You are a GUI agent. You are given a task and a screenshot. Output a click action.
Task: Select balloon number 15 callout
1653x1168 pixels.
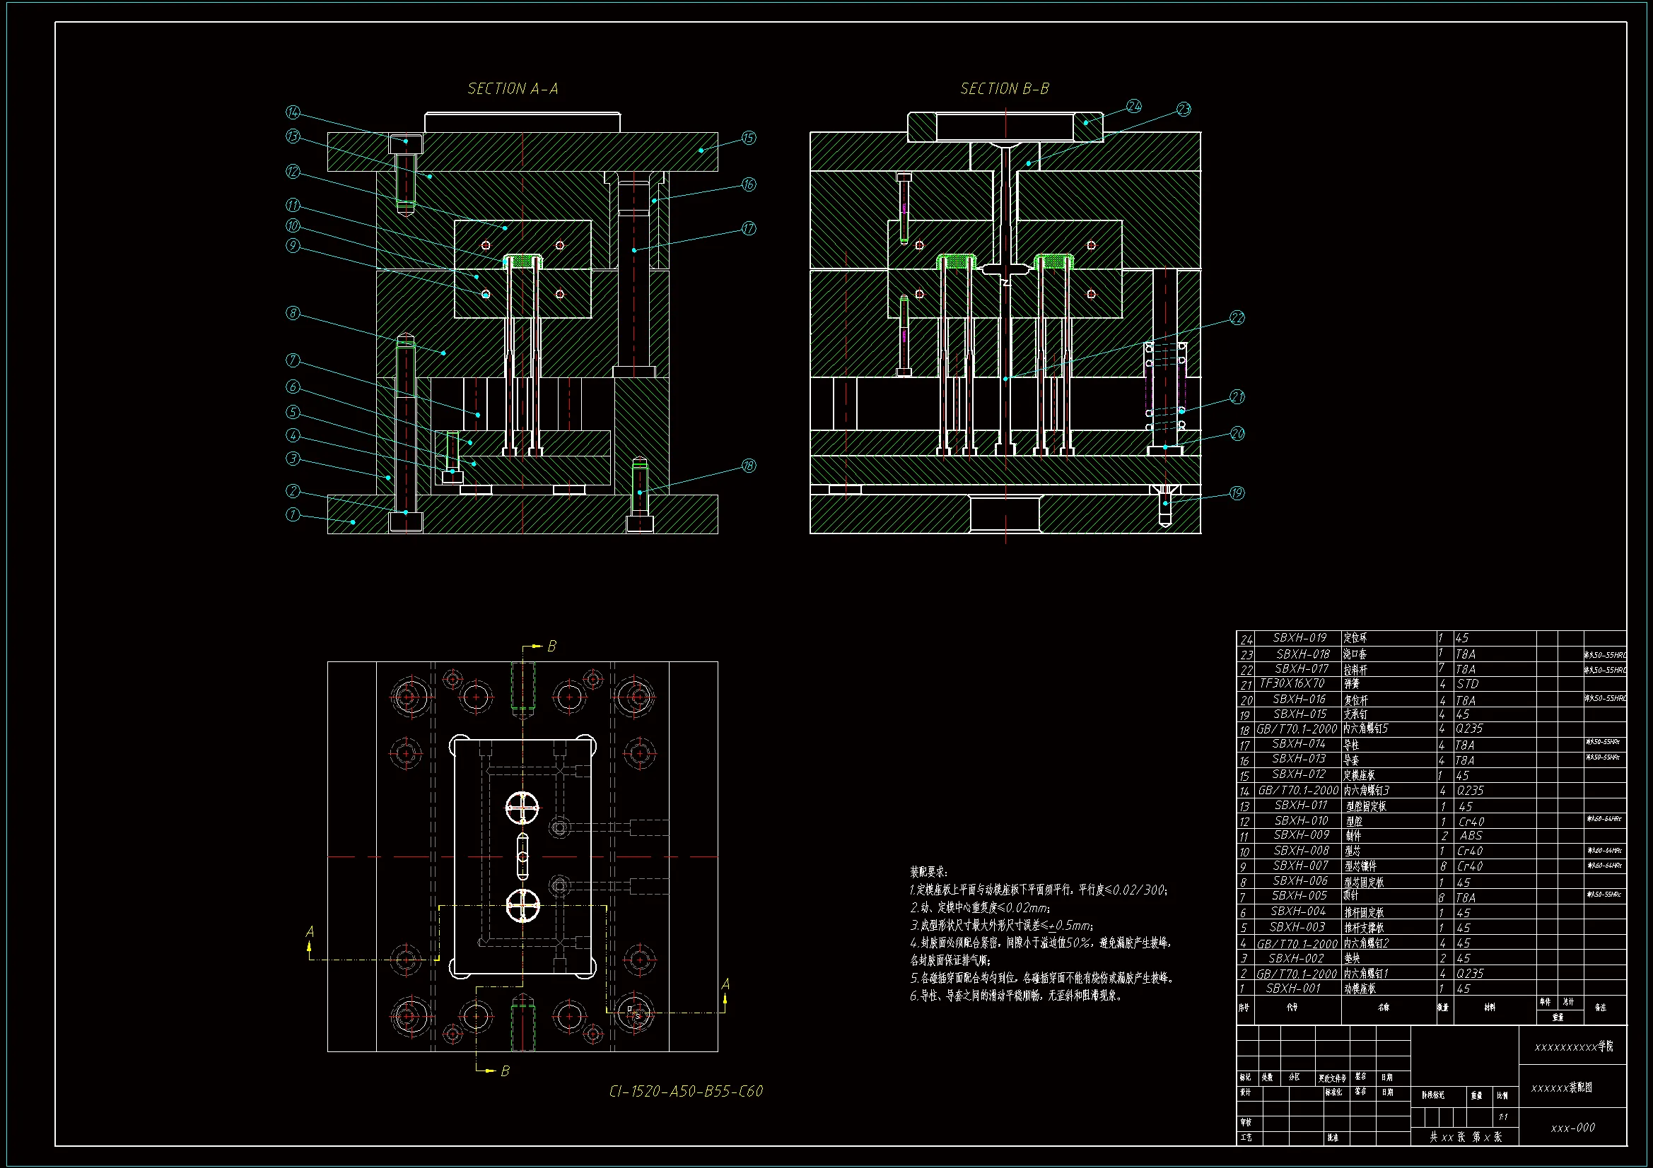tap(749, 138)
